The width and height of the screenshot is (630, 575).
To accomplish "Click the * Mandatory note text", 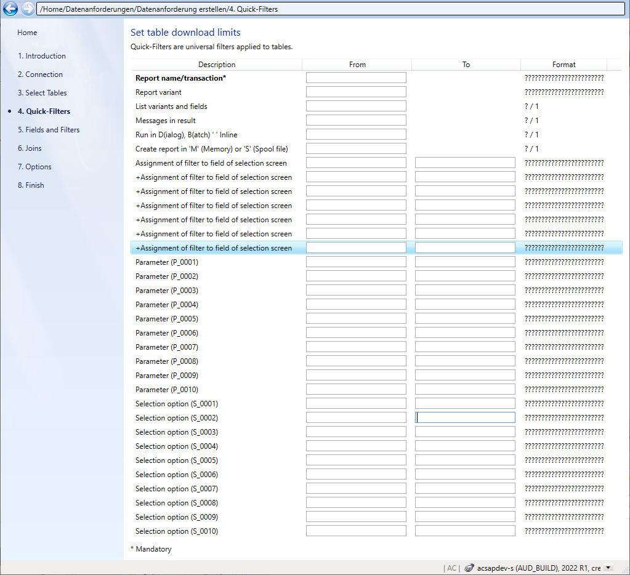I will click(151, 549).
